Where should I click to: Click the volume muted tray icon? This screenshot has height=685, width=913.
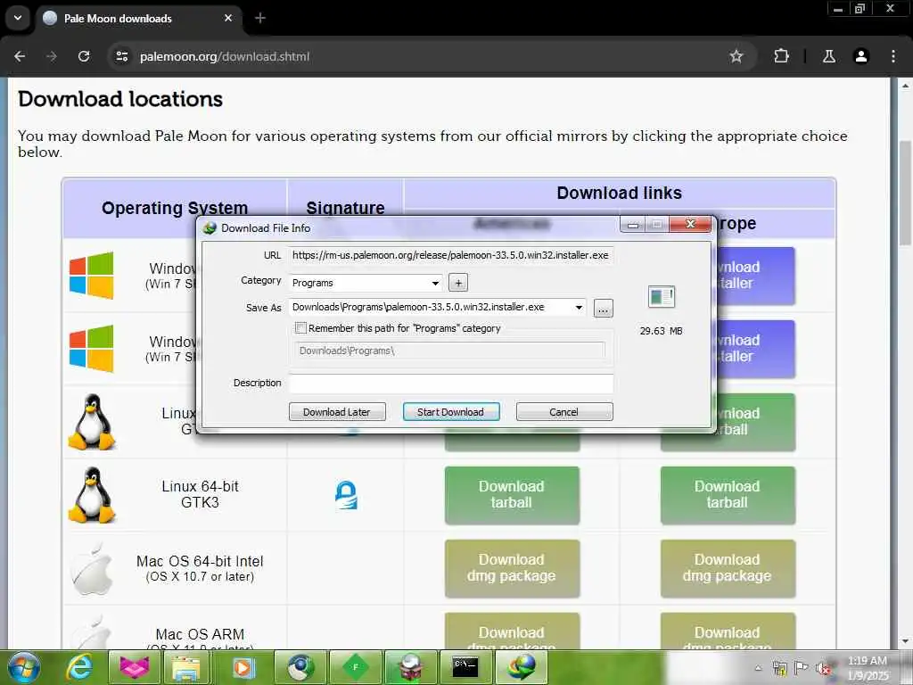click(823, 668)
